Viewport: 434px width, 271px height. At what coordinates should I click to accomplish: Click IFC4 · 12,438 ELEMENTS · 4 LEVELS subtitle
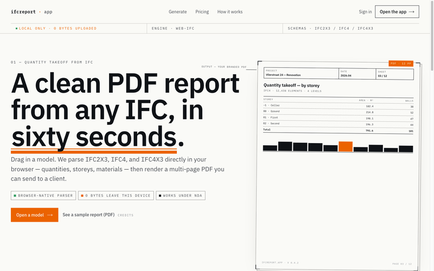coord(292,91)
